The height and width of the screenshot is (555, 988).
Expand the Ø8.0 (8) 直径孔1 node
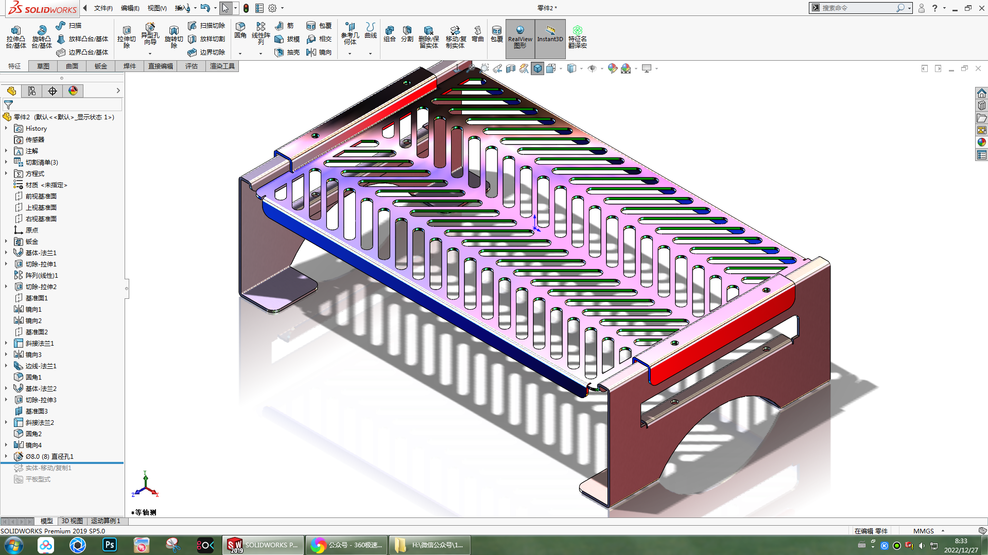6,456
